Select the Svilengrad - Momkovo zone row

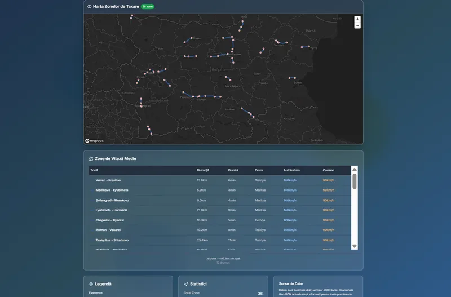tap(220, 200)
